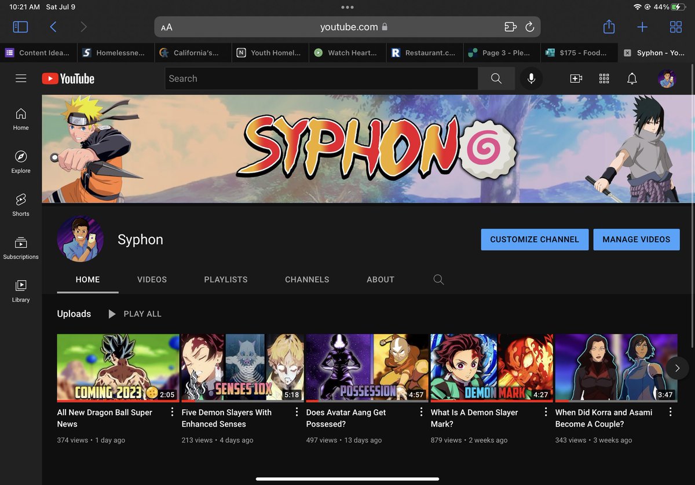The height and width of the screenshot is (485, 695).
Task: Open the COMING 2023 video thumbnail
Action: [118, 368]
